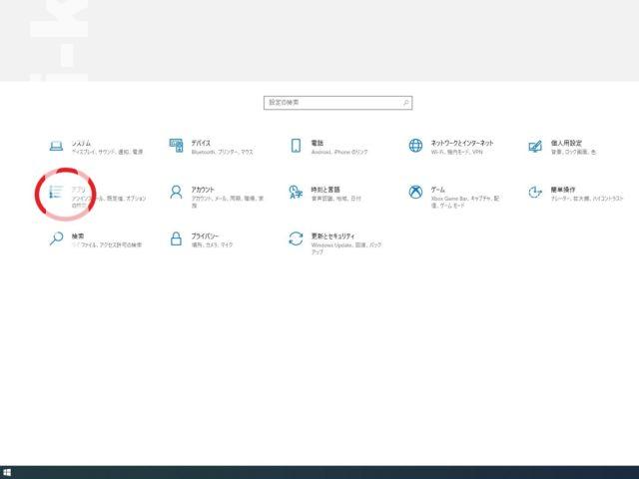
Task: Open the システム settings label
Action: click(83, 142)
